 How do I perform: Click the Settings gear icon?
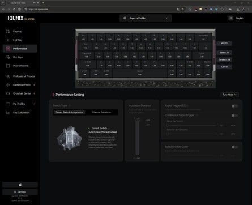point(15,192)
